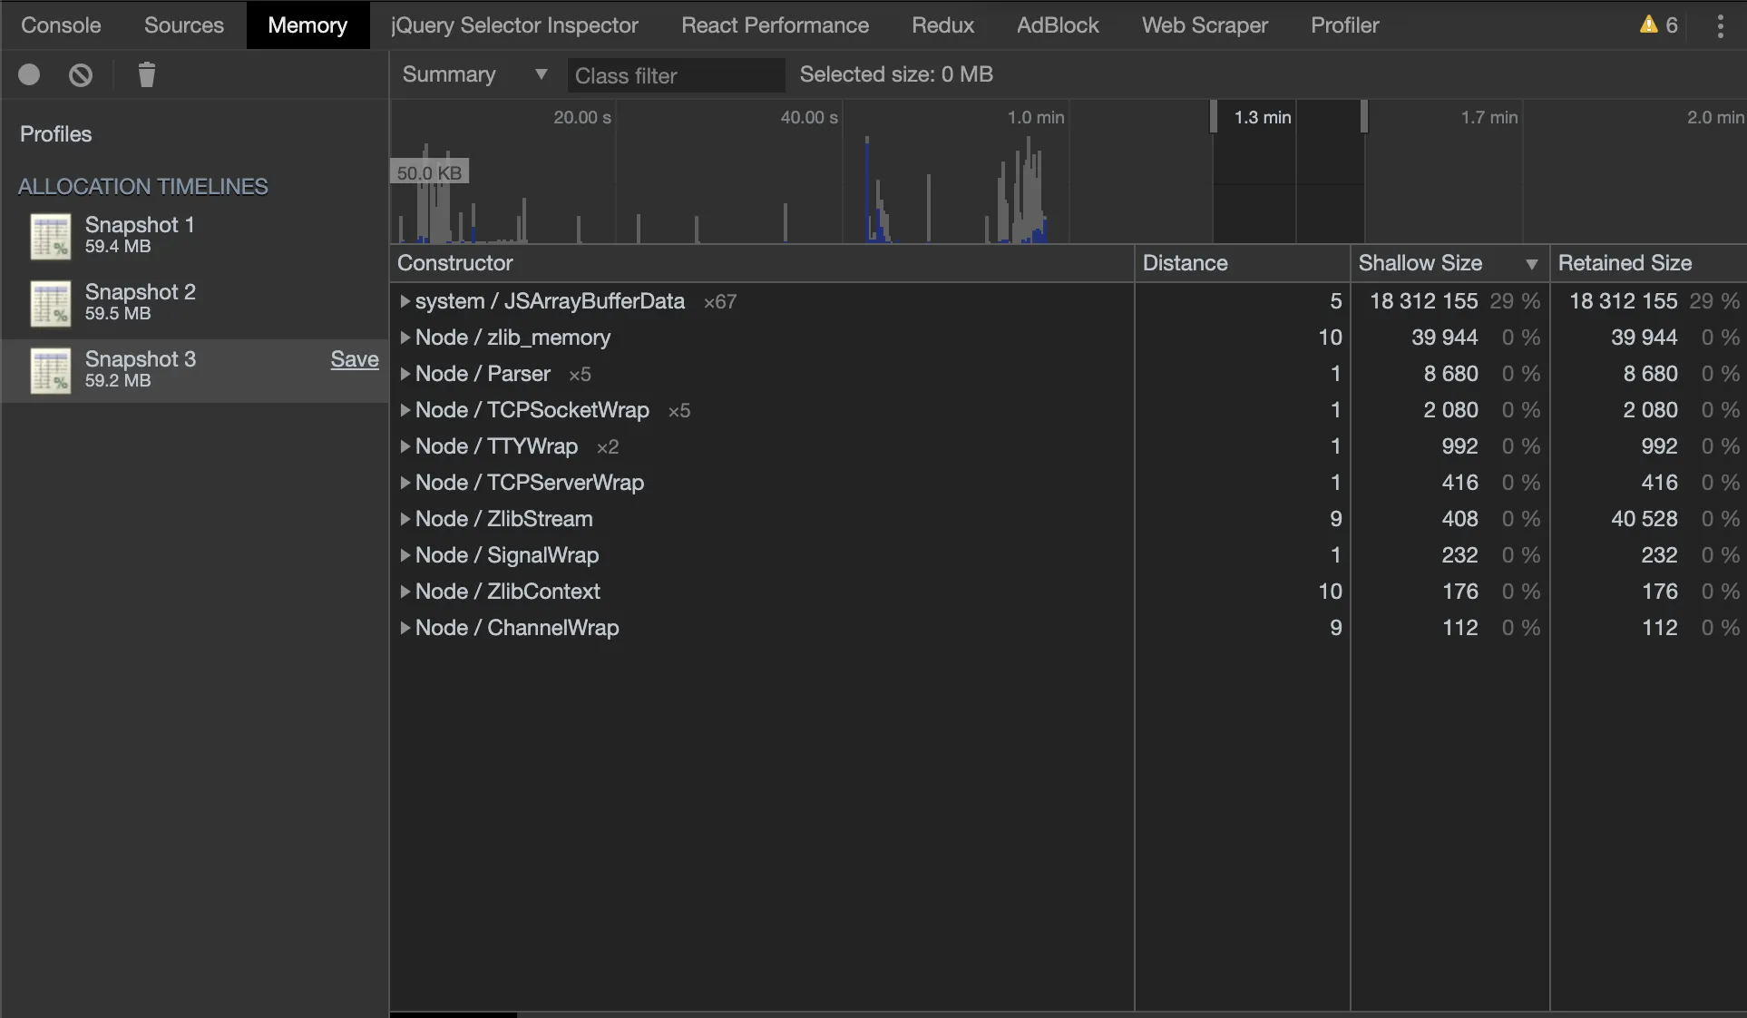
Task: Select Snapshot 1 profile icon
Action: pos(51,236)
